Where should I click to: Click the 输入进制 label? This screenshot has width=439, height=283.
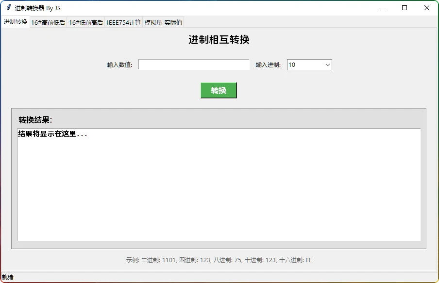click(268, 65)
